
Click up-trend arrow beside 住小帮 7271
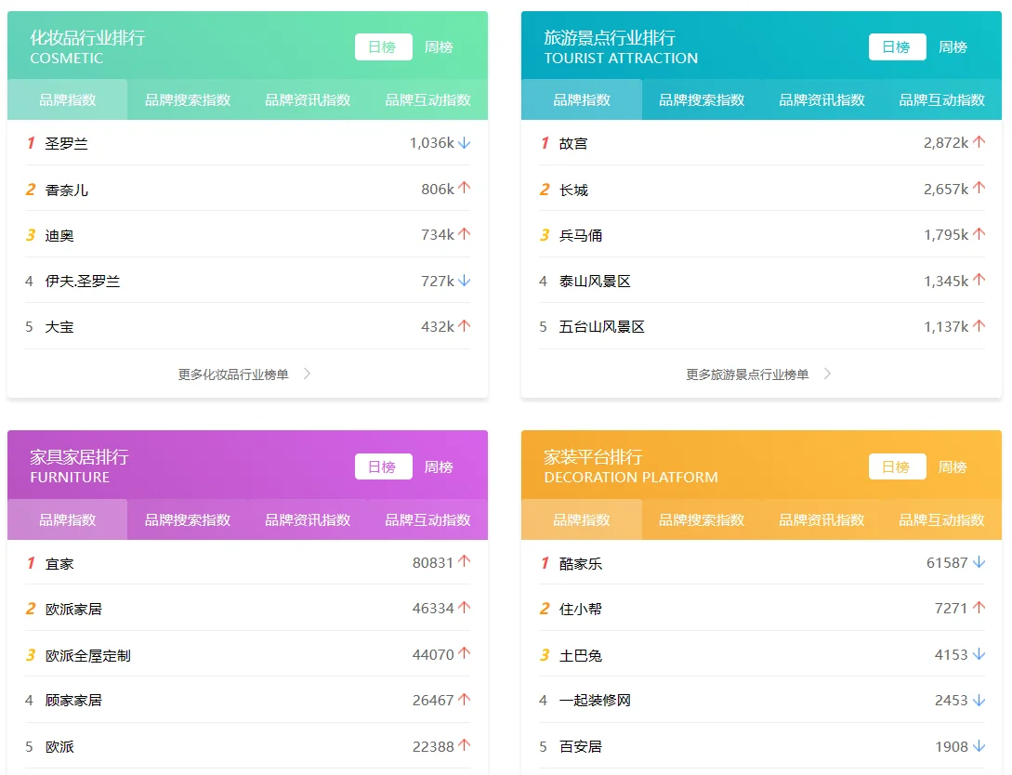coord(979,607)
